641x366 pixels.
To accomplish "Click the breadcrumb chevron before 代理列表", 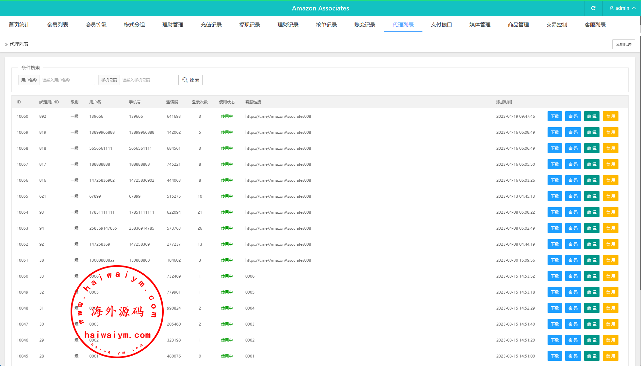I will tap(6, 44).
